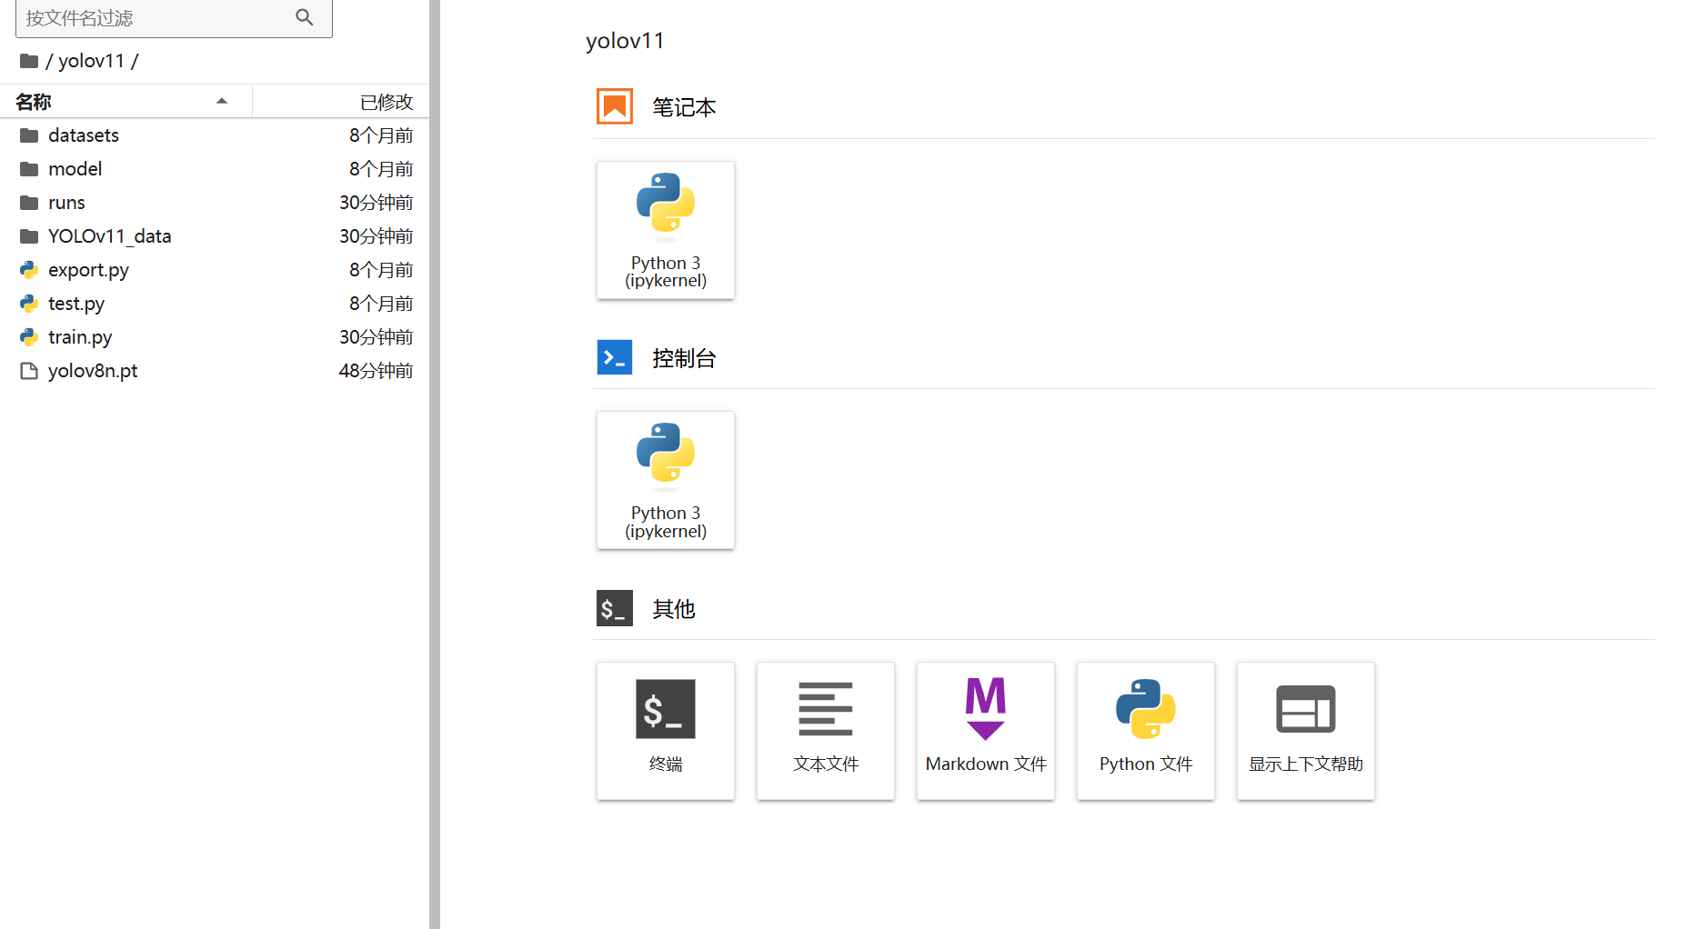This screenshot has width=1707, height=929.
Task: Click the orange 笔记本 notebook section icon
Action: point(615,106)
